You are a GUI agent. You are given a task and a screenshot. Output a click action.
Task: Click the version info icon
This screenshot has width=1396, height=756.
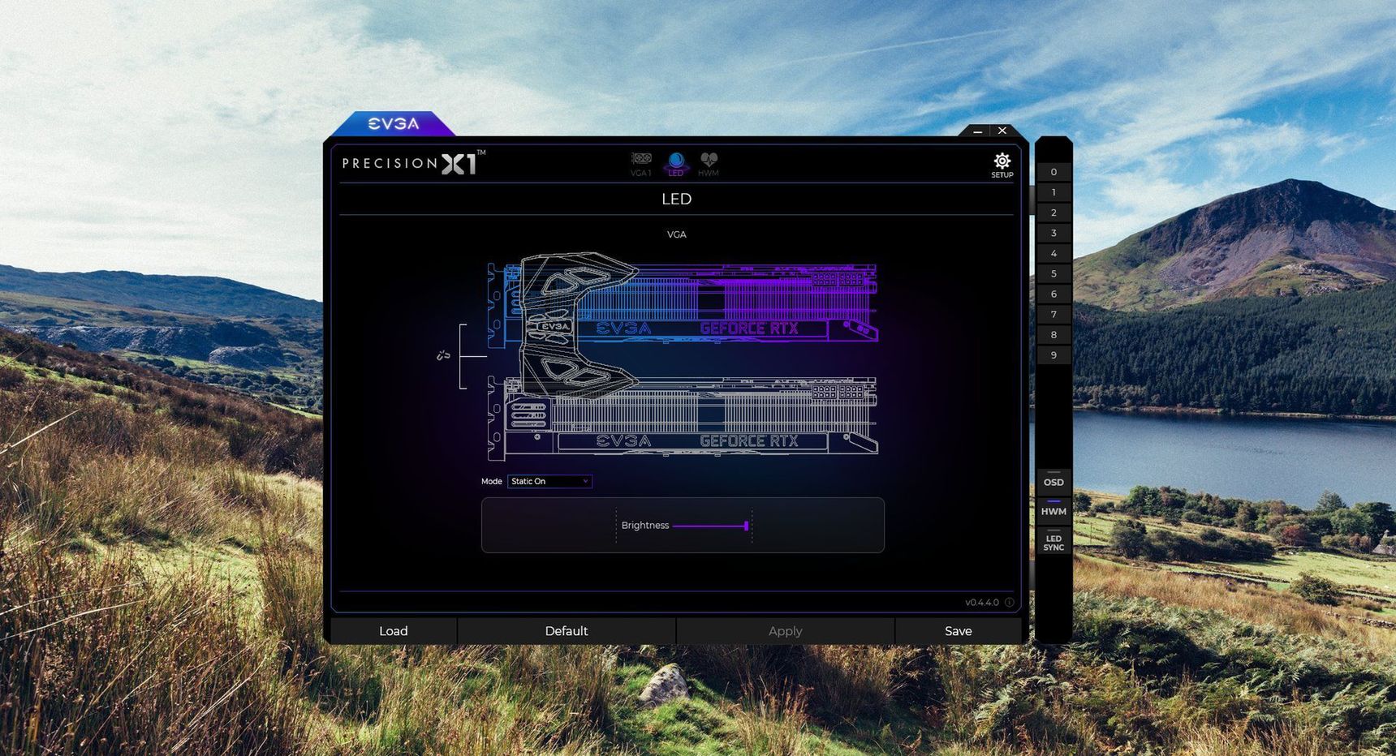1010,603
